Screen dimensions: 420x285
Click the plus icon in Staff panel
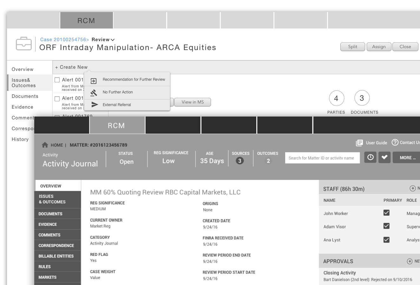click(x=412, y=188)
